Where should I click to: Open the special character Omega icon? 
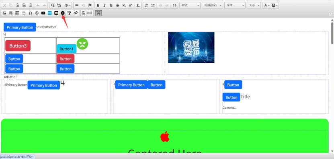tap(30, 13)
